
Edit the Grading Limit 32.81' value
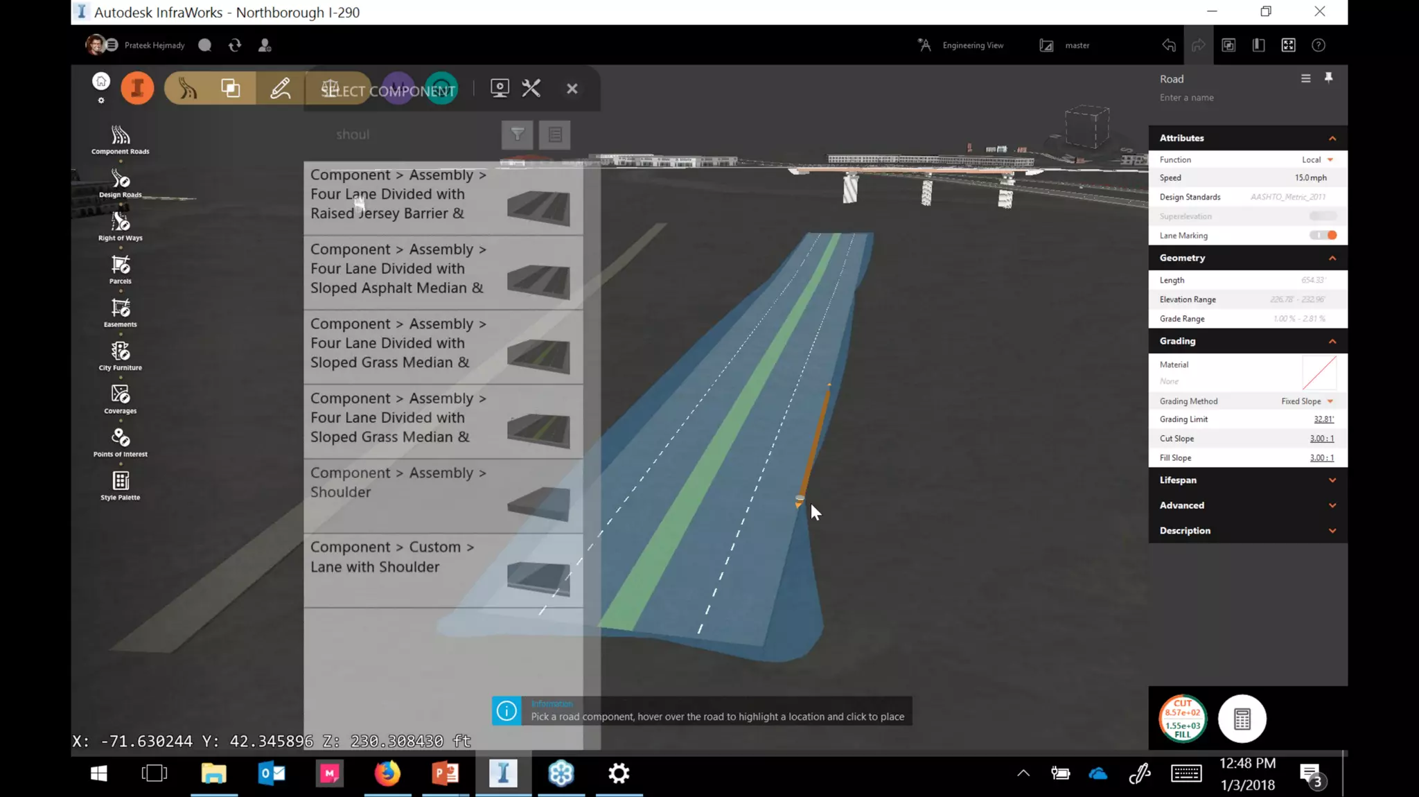(1323, 419)
